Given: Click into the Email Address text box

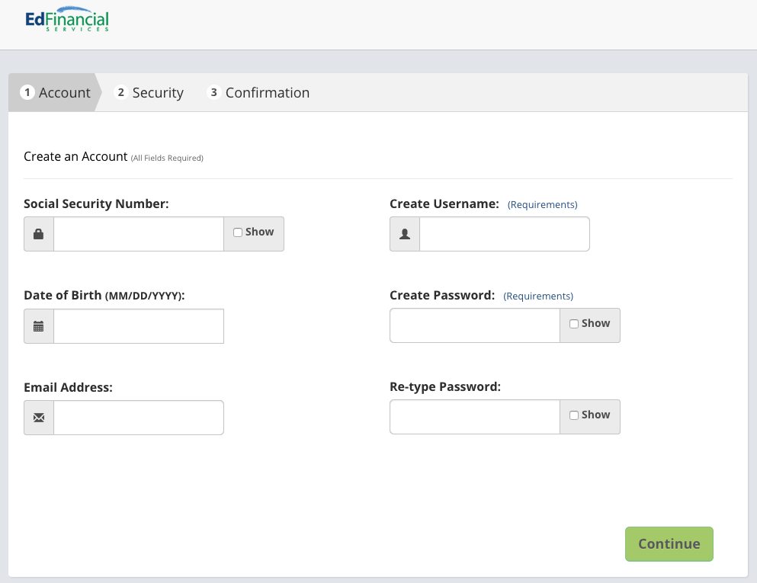Looking at the screenshot, I should (139, 418).
